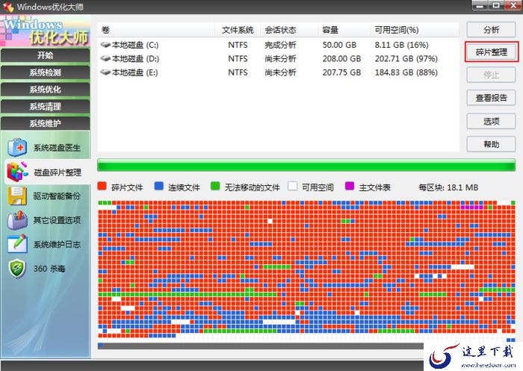
Task: Select the 磁盘碎片整理 colored blocks icon
Action: point(17,172)
